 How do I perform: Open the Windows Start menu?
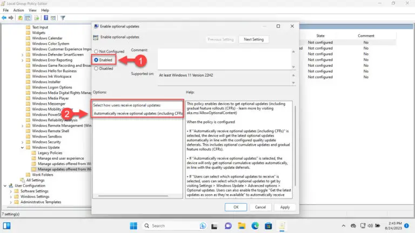point(132,225)
